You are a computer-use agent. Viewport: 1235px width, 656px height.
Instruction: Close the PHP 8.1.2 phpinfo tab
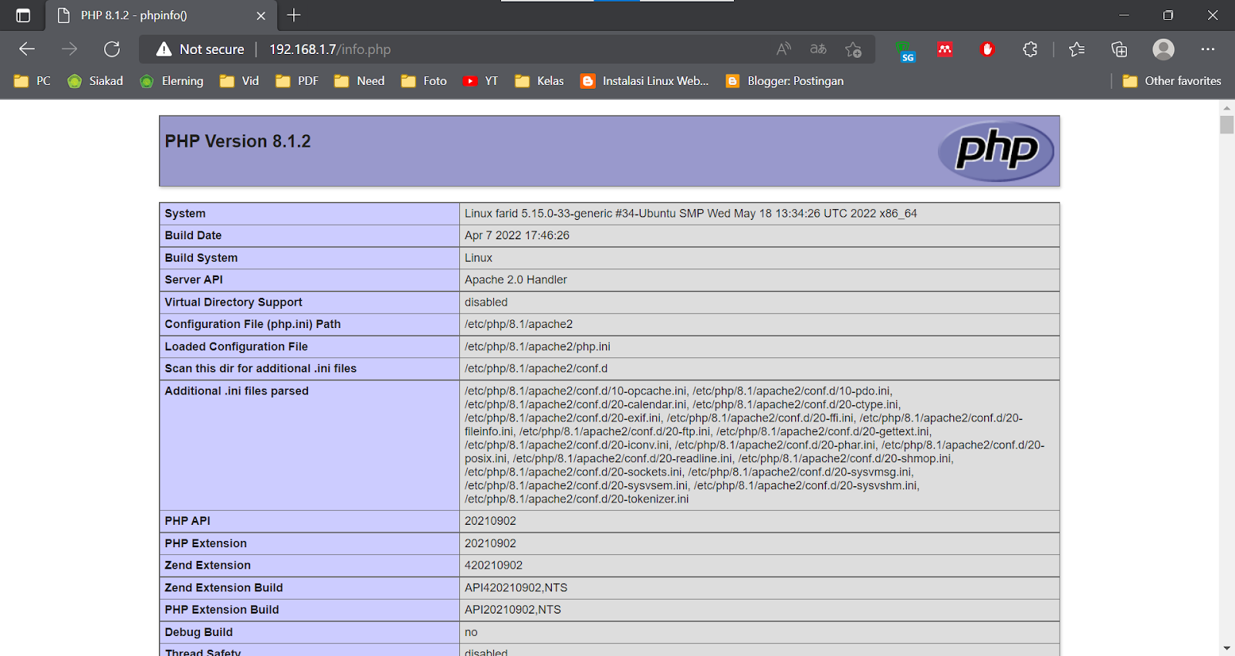pyautogui.click(x=261, y=15)
